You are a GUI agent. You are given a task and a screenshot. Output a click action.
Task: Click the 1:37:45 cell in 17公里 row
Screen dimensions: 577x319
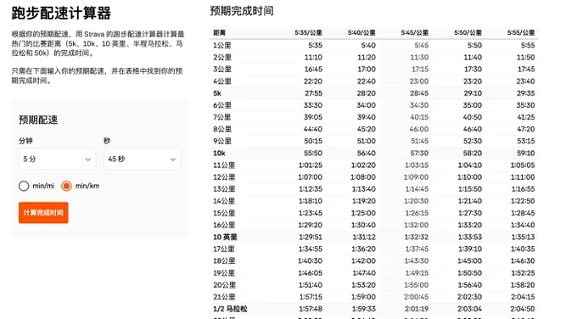click(x=417, y=249)
